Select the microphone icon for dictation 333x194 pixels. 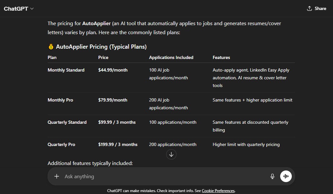tap(272, 176)
